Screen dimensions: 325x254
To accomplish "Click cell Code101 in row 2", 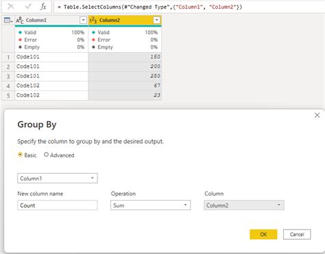I will [x=51, y=66].
